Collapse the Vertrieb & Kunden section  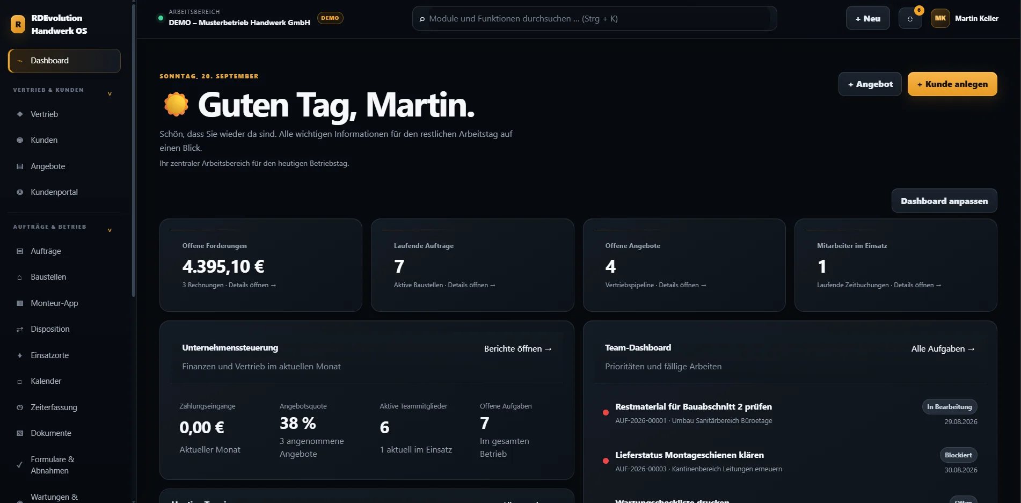[110, 94]
